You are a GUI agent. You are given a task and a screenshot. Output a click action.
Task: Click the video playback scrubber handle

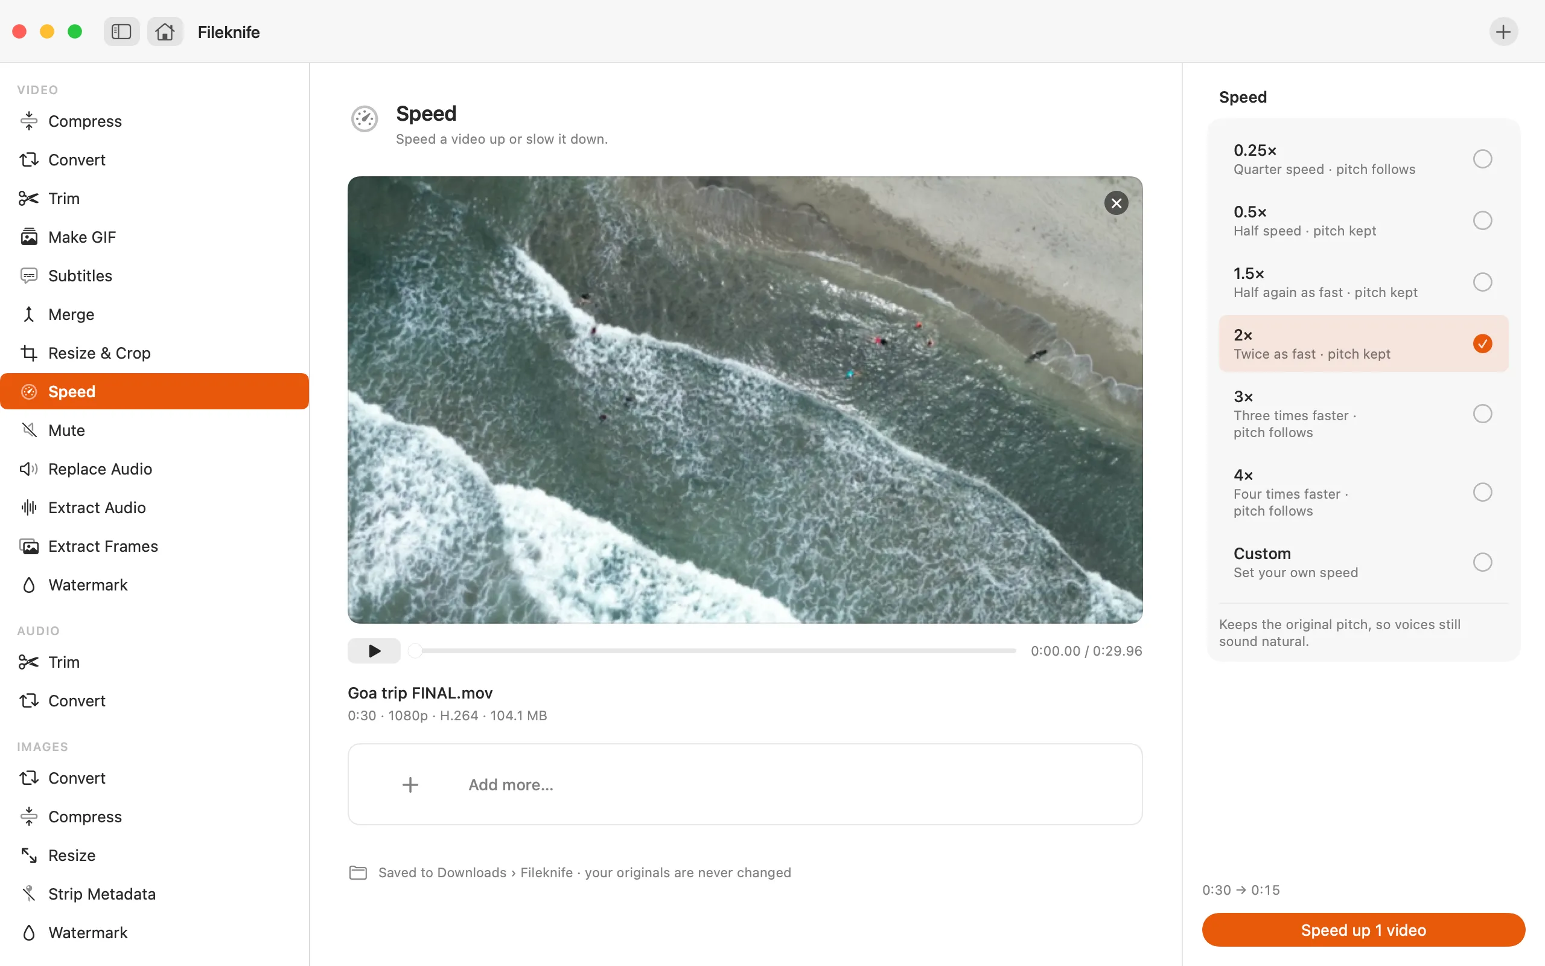tap(415, 651)
